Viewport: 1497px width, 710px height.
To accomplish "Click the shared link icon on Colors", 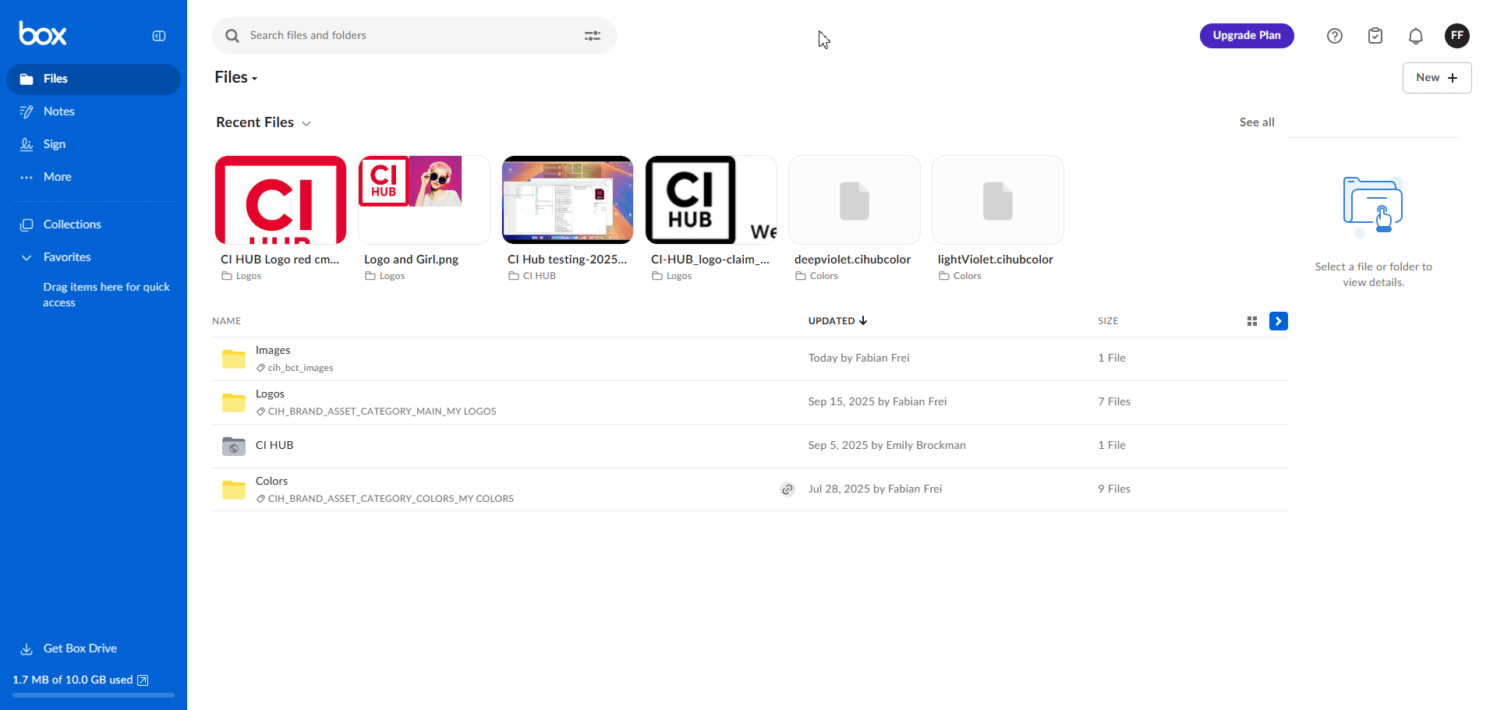I will tap(787, 489).
